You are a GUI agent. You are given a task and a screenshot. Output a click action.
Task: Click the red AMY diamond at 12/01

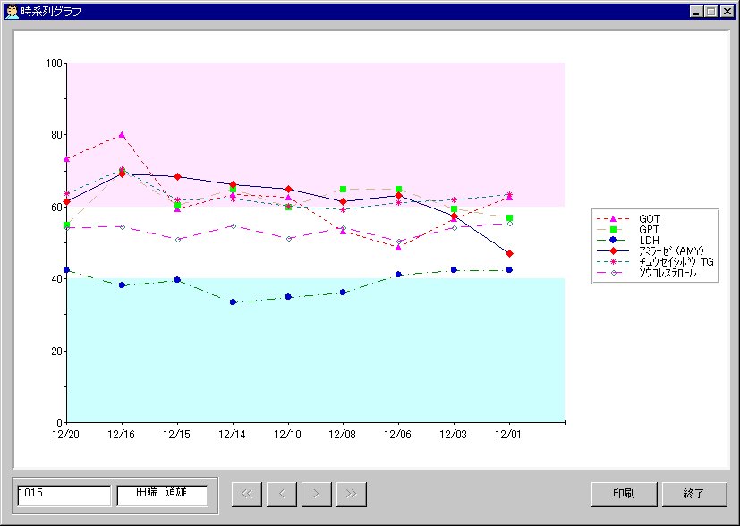[509, 254]
